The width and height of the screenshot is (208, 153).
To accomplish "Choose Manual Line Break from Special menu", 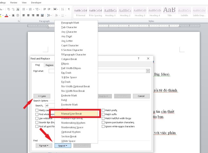I will point(76,114).
